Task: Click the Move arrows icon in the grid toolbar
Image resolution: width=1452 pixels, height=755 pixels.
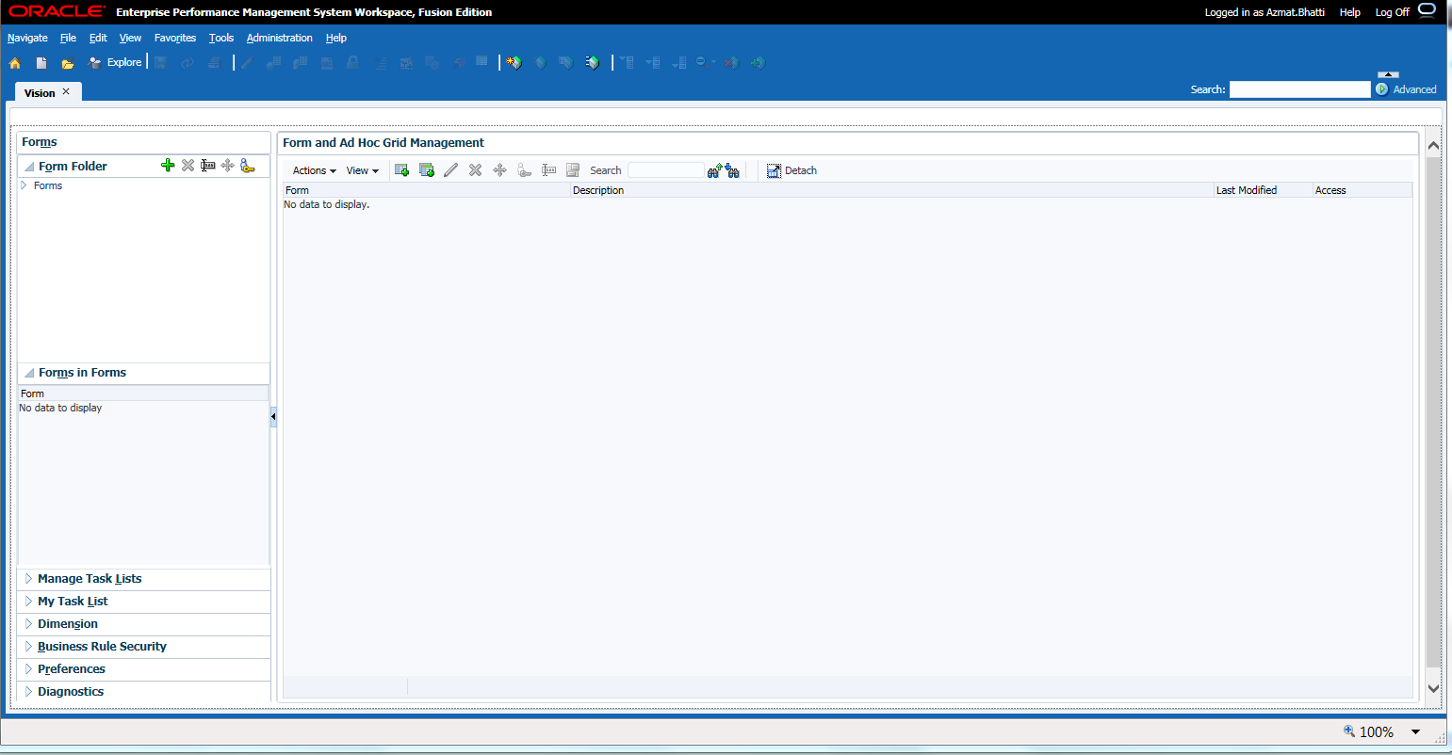Action: click(499, 170)
